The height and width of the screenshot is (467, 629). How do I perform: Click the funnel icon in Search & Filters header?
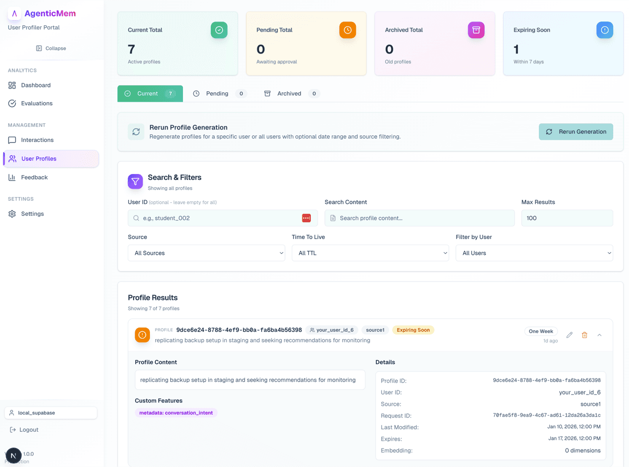pyautogui.click(x=135, y=181)
